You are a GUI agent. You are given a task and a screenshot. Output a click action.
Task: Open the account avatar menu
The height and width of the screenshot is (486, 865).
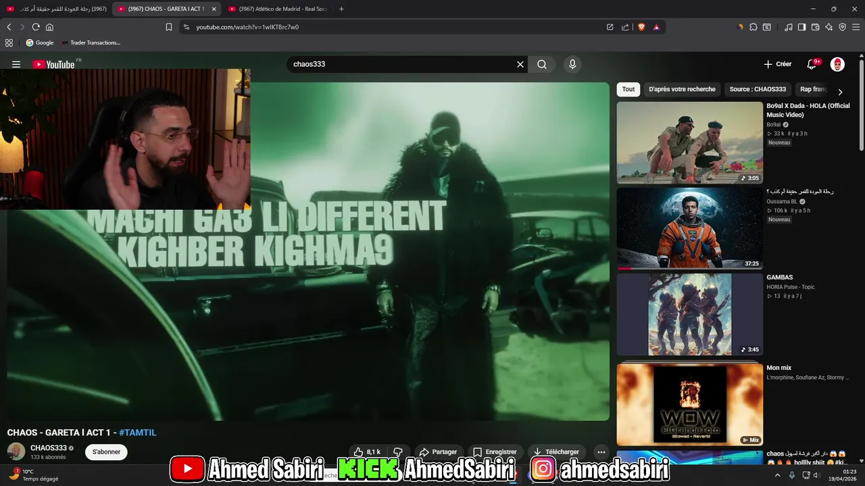[837, 64]
